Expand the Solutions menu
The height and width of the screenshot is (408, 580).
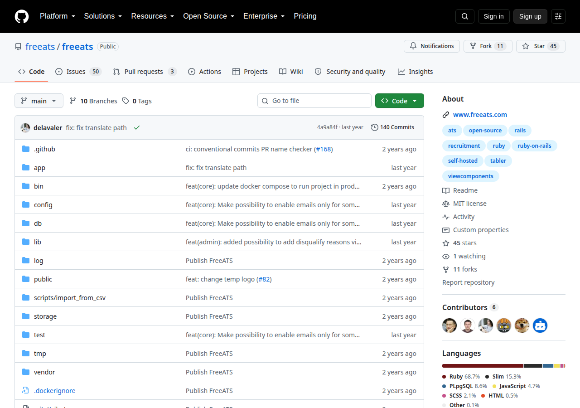tap(103, 16)
